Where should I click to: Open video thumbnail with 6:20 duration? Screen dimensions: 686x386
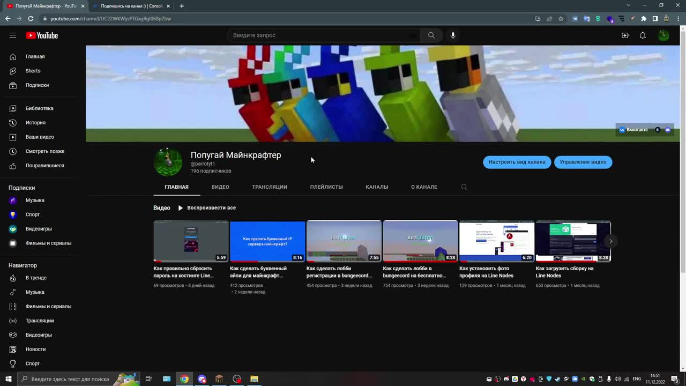(497, 241)
